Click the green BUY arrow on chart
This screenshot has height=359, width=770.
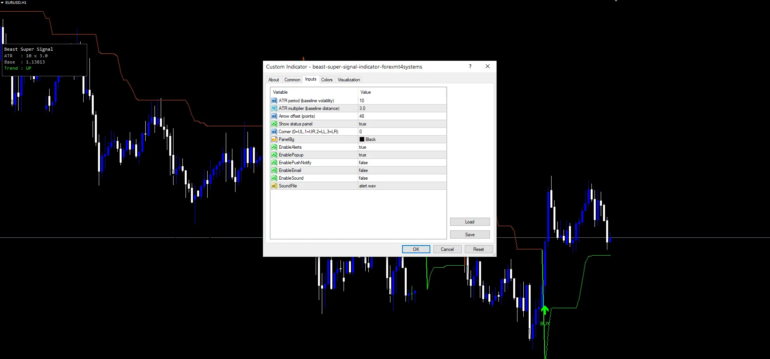click(545, 310)
